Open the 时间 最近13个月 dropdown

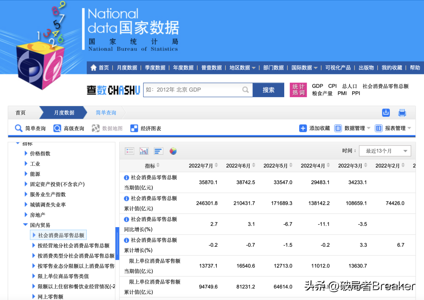click(x=385, y=150)
